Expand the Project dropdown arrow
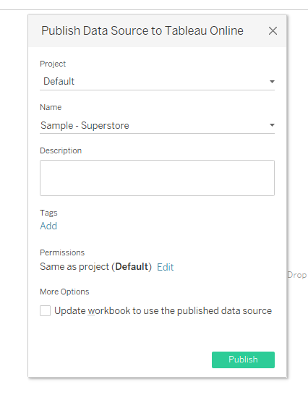The height and width of the screenshot is (395, 308). click(272, 82)
